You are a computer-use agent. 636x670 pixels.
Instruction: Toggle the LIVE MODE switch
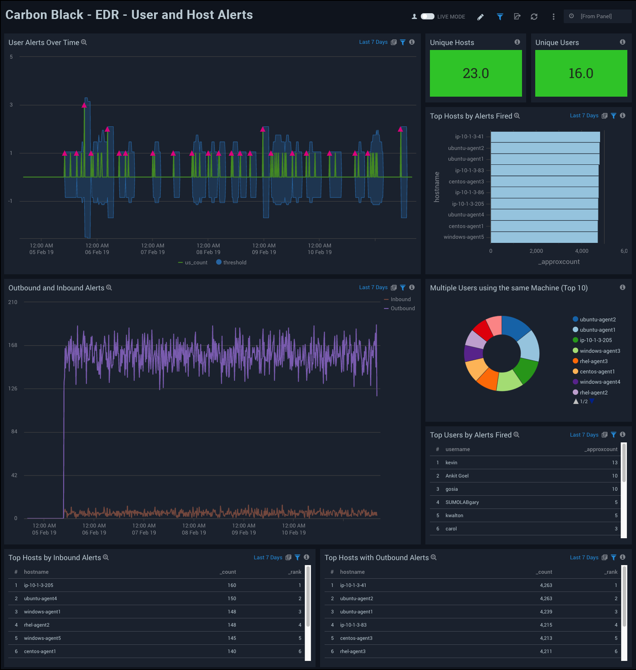click(427, 17)
